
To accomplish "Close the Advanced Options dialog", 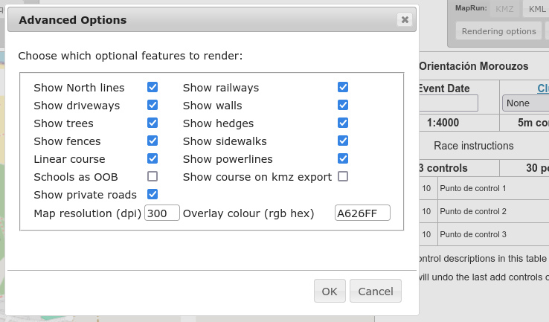I will click(404, 20).
